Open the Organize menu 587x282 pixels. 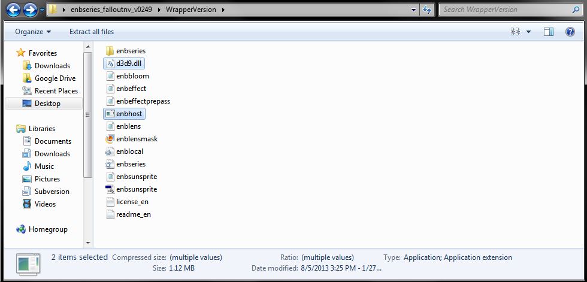click(x=33, y=32)
